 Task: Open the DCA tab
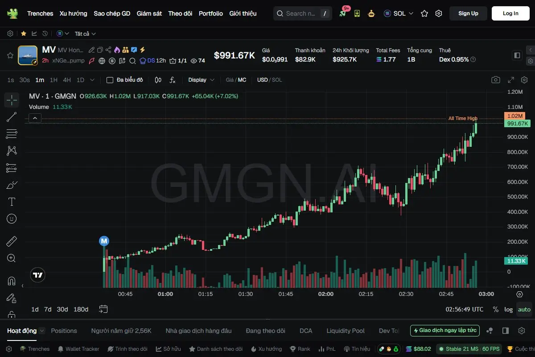(306, 331)
